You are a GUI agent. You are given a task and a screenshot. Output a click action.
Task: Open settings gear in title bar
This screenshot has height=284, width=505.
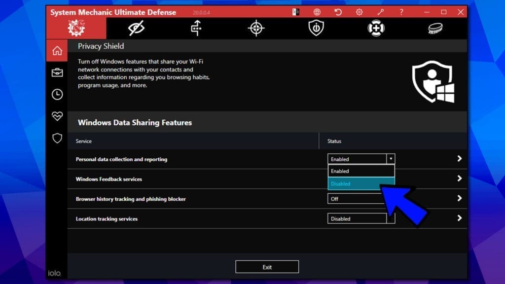coord(359,12)
